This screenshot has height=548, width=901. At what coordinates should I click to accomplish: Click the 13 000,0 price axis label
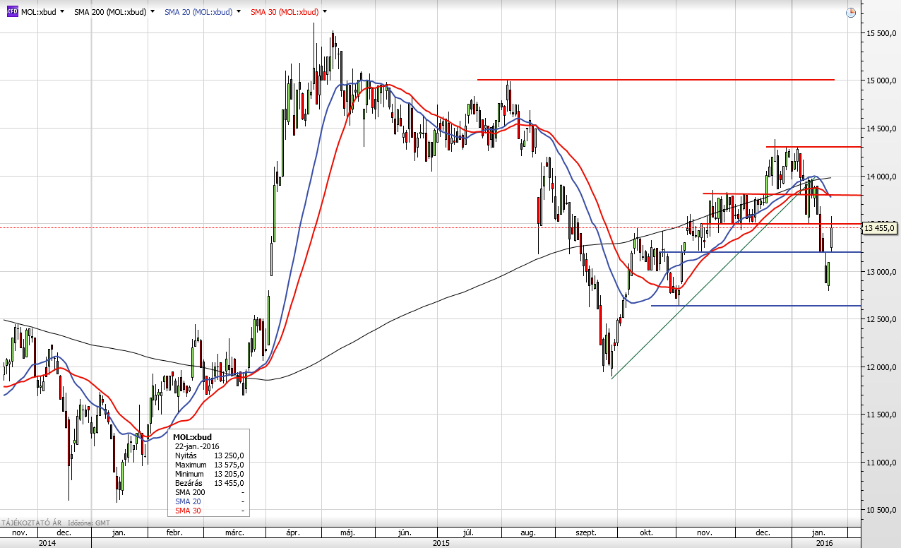(881, 272)
